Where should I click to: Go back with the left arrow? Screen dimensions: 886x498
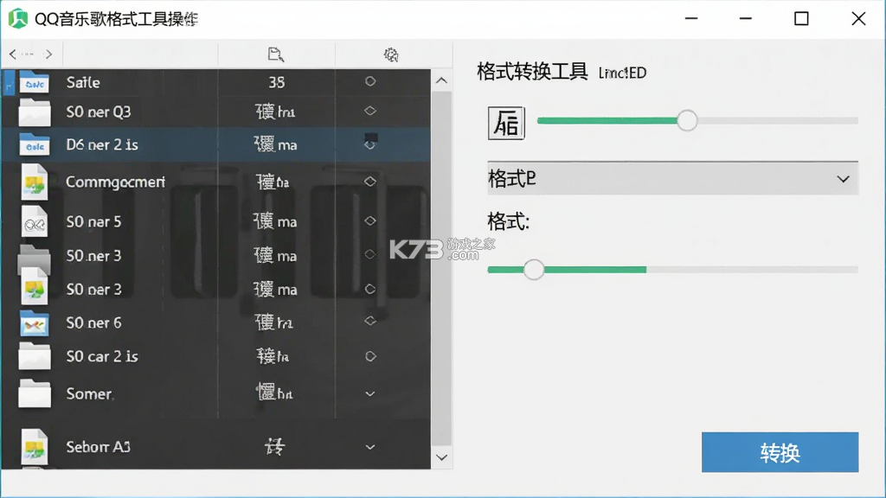12,54
